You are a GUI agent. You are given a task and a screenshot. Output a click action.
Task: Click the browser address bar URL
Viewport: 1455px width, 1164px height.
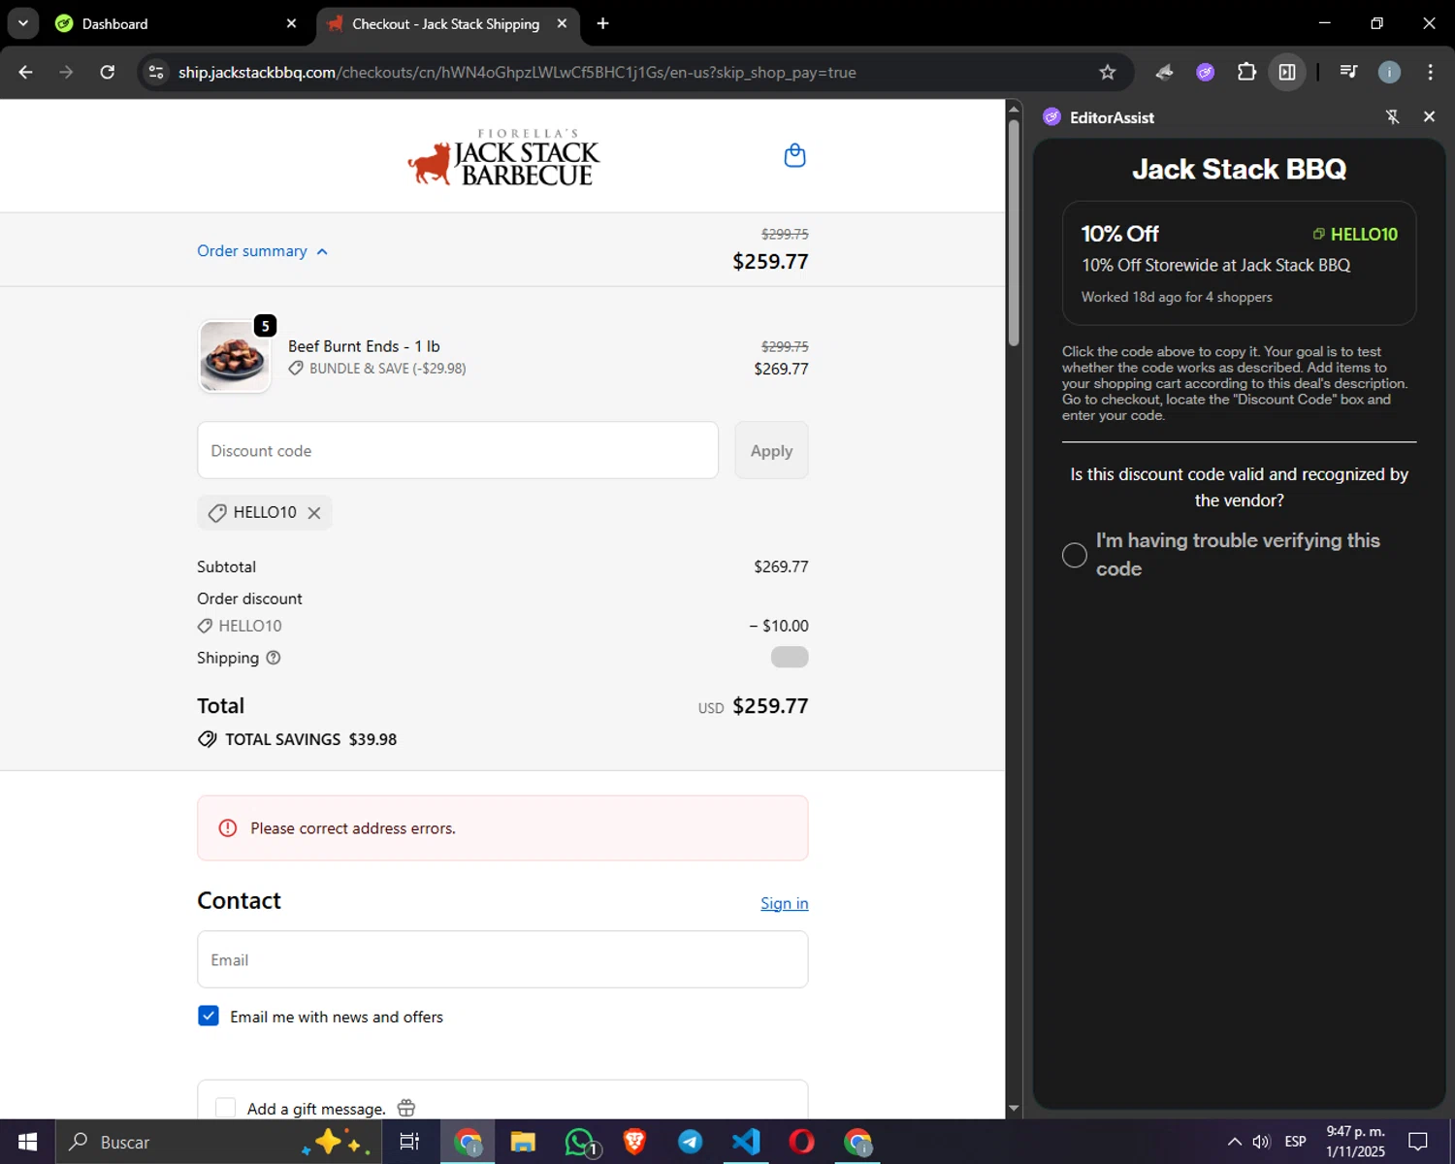tap(517, 73)
